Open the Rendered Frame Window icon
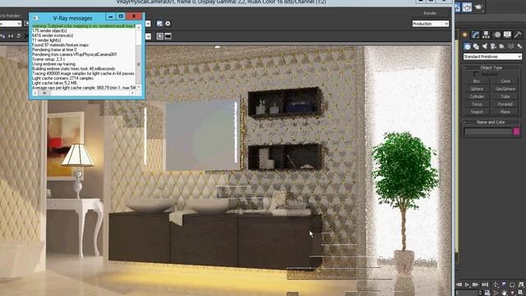Image resolution: width=526 pixels, height=296 pixels. [x=468, y=7]
